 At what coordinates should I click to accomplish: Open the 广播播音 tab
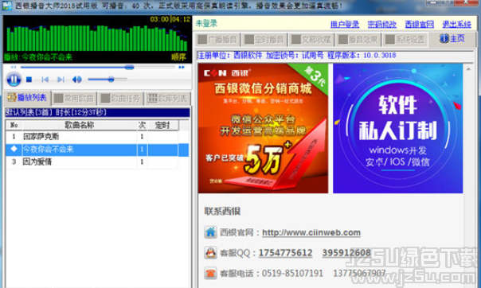click(x=217, y=40)
